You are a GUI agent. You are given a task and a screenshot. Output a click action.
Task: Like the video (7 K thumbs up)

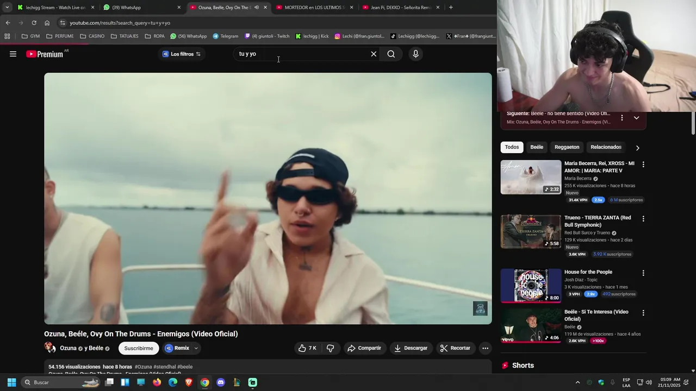(307, 348)
